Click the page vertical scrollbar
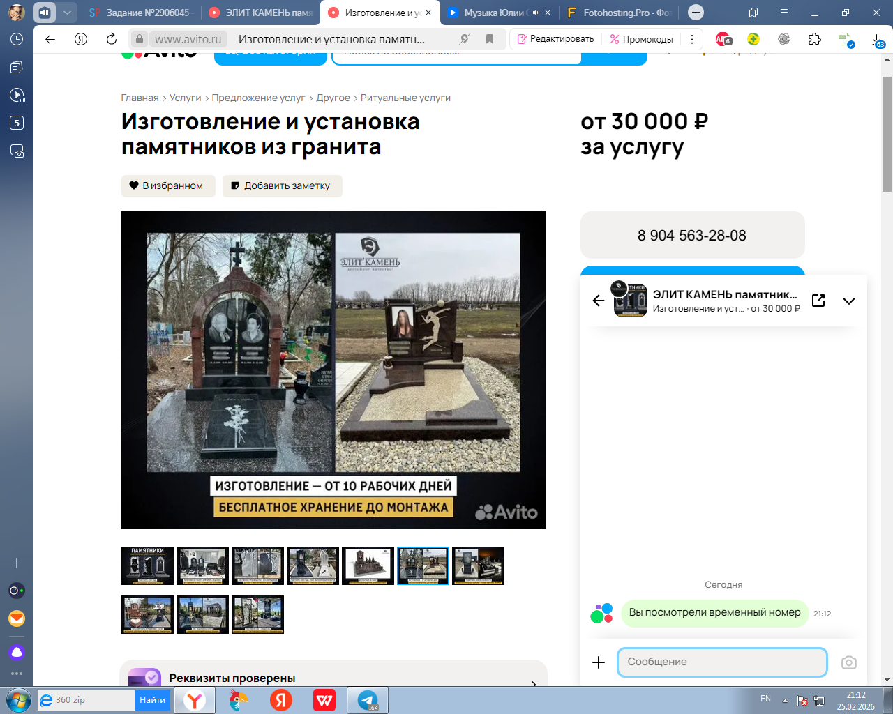The width and height of the screenshot is (893, 714). 887,132
